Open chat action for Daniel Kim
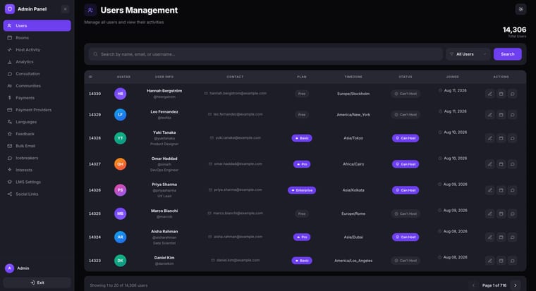 click(x=513, y=261)
